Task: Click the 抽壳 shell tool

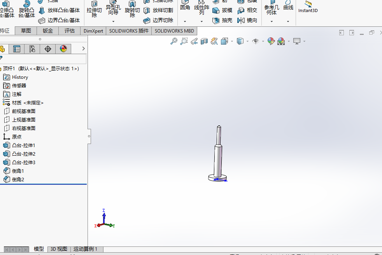Action: pos(222,21)
